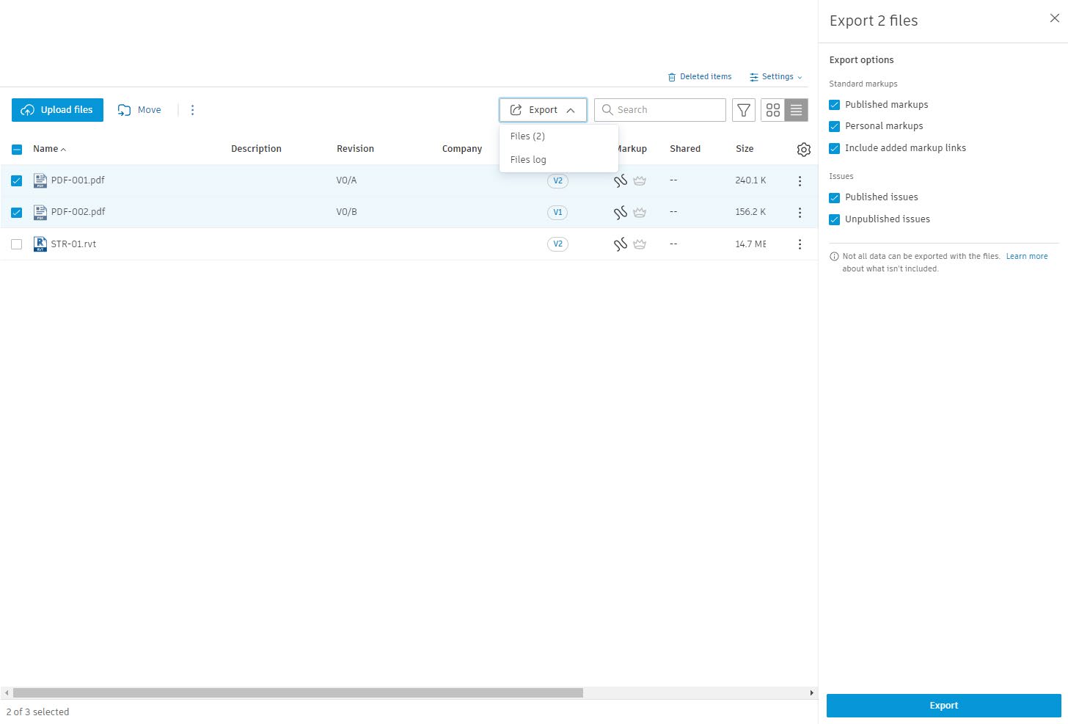Open version V2 badge for STR-01.rvt
The width and height of the screenshot is (1068, 724).
pyautogui.click(x=557, y=244)
